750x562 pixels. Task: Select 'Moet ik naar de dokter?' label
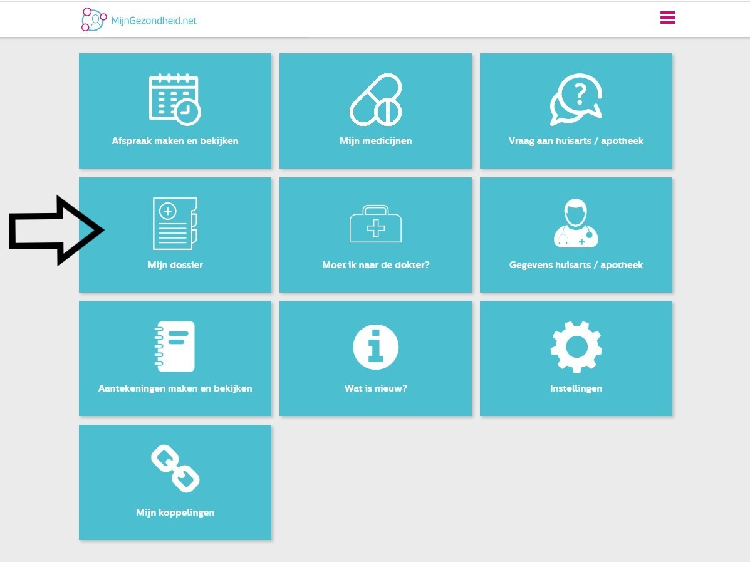(x=375, y=264)
